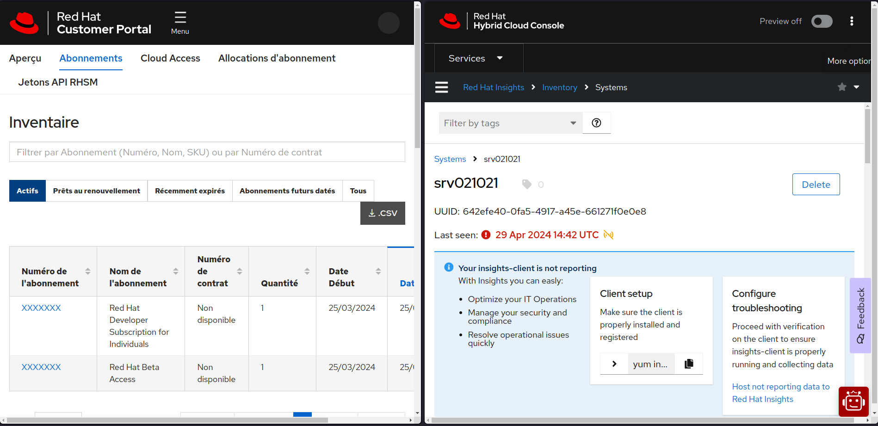The width and height of the screenshot is (878, 426).
Task: Expand the yum install command snippet
Action: coord(614,364)
